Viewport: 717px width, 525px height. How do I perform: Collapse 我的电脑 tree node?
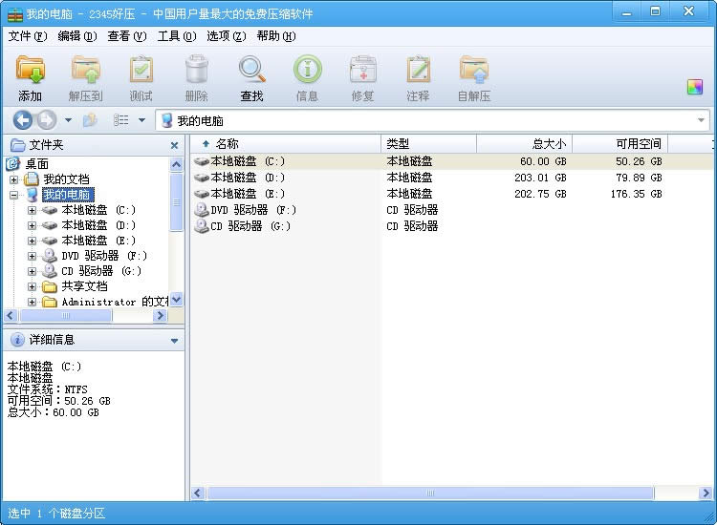point(13,195)
